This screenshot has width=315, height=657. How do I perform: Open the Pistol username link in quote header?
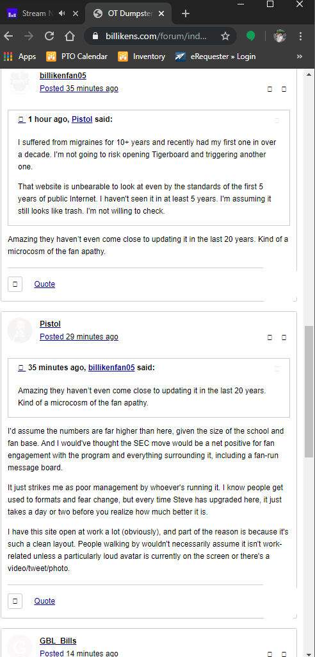pyautogui.click(x=82, y=119)
